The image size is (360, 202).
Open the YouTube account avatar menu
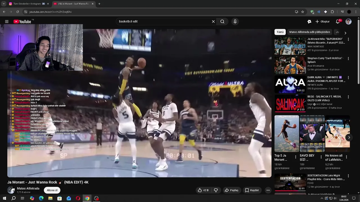(348, 22)
